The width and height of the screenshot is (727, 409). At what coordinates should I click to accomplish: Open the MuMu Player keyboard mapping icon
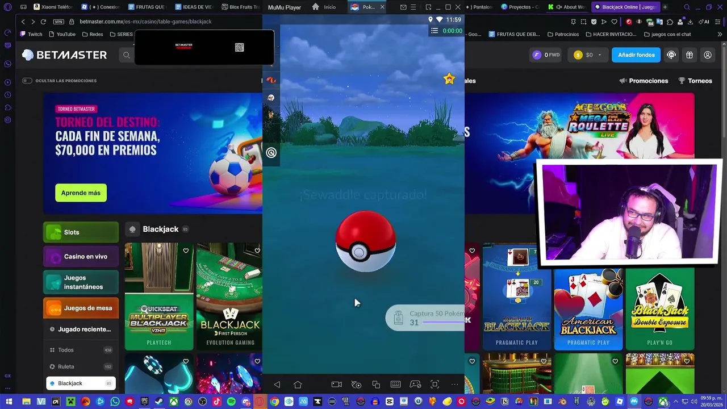pyautogui.click(x=396, y=385)
